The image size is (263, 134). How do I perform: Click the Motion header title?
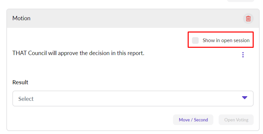tap(21, 18)
